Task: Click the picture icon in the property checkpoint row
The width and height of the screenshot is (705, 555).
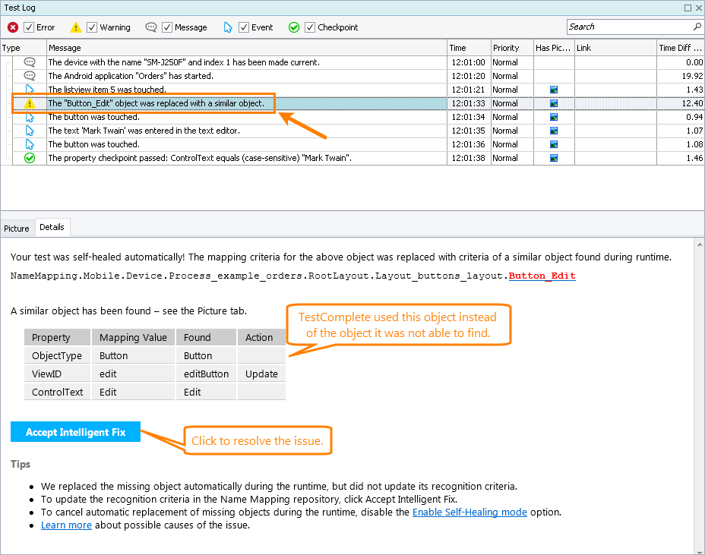Action: coord(554,158)
